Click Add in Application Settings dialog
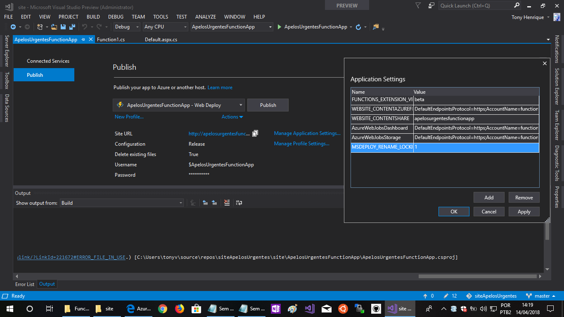This screenshot has width=564, height=317. (x=489, y=197)
